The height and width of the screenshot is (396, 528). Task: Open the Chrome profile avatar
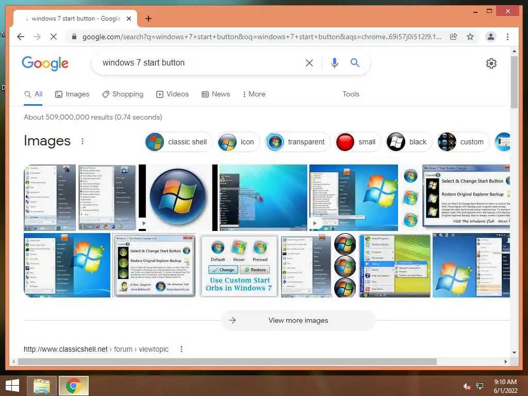[491, 37]
